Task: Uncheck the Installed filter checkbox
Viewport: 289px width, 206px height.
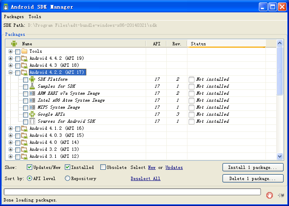Action: click(x=67, y=167)
